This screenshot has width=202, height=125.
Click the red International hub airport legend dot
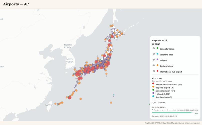157,71
